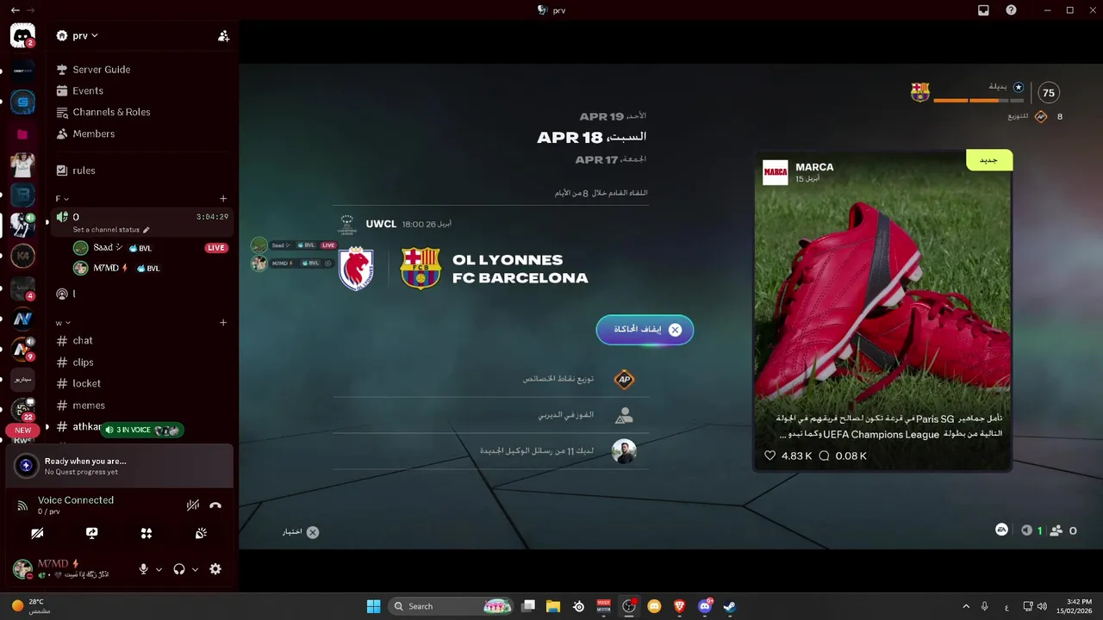
Task: Set a channel status for voice channel 0
Action: (111, 230)
